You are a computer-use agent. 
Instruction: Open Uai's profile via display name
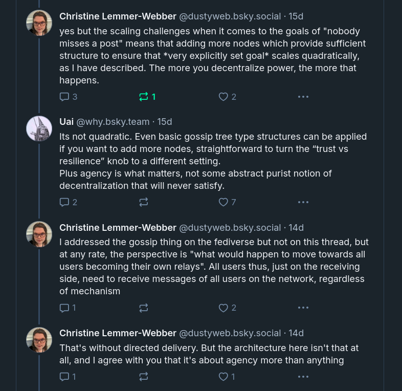66,122
